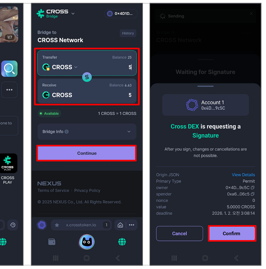The image size is (266, 269).
Task: Open the Bridge Info tooltip icon
Action: (66, 132)
